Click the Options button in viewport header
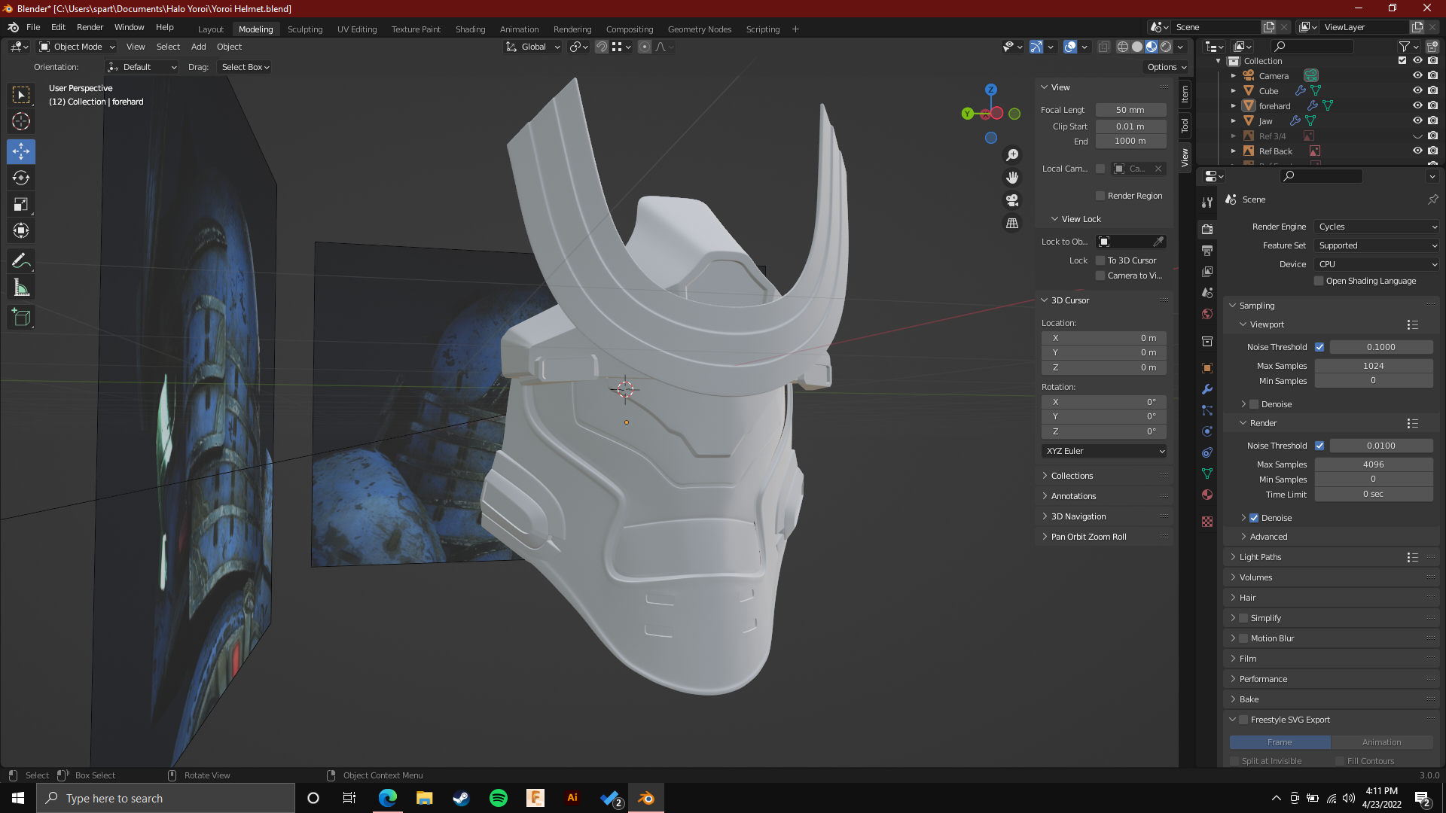The width and height of the screenshot is (1446, 813). coord(1166,67)
